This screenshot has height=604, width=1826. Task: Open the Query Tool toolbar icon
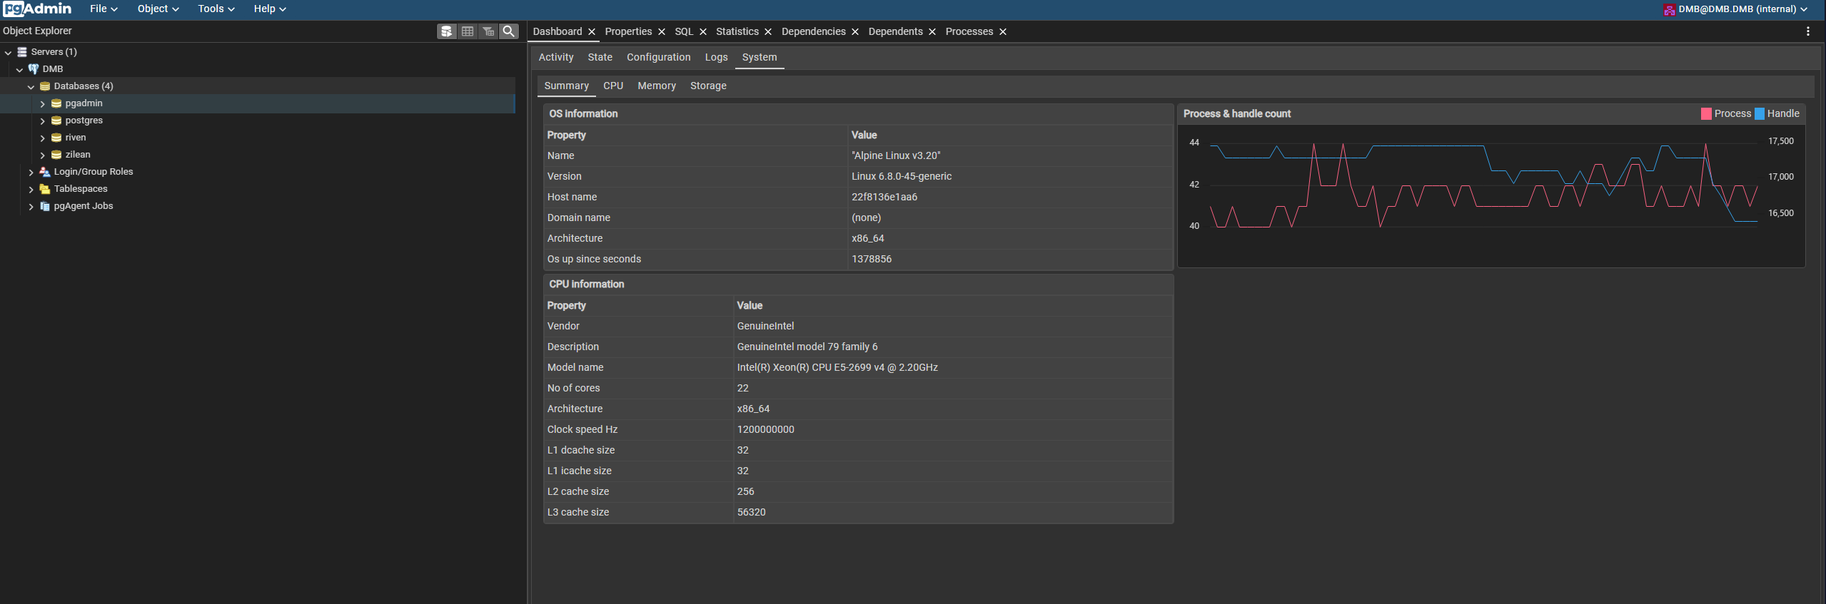[x=447, y=31]
